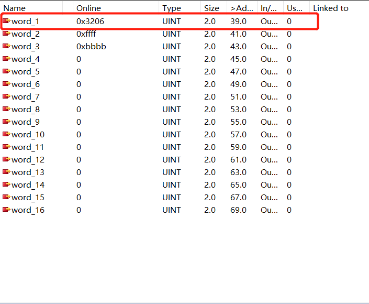The image size is (369, 304).
Task: Select the word_10 variable name
Action: [28, 135]
